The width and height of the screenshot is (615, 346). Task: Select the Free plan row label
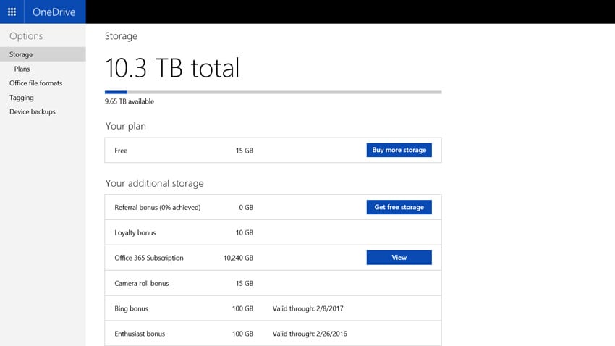pos(121,151)
